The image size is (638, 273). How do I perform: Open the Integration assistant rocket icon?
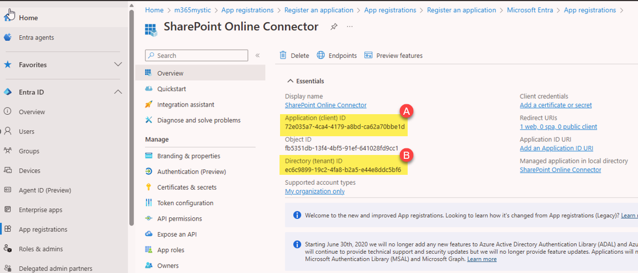pyautogui.click(x=149, y=104)
